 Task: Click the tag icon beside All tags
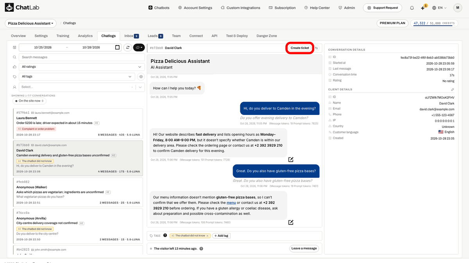[x=14, y=77]
